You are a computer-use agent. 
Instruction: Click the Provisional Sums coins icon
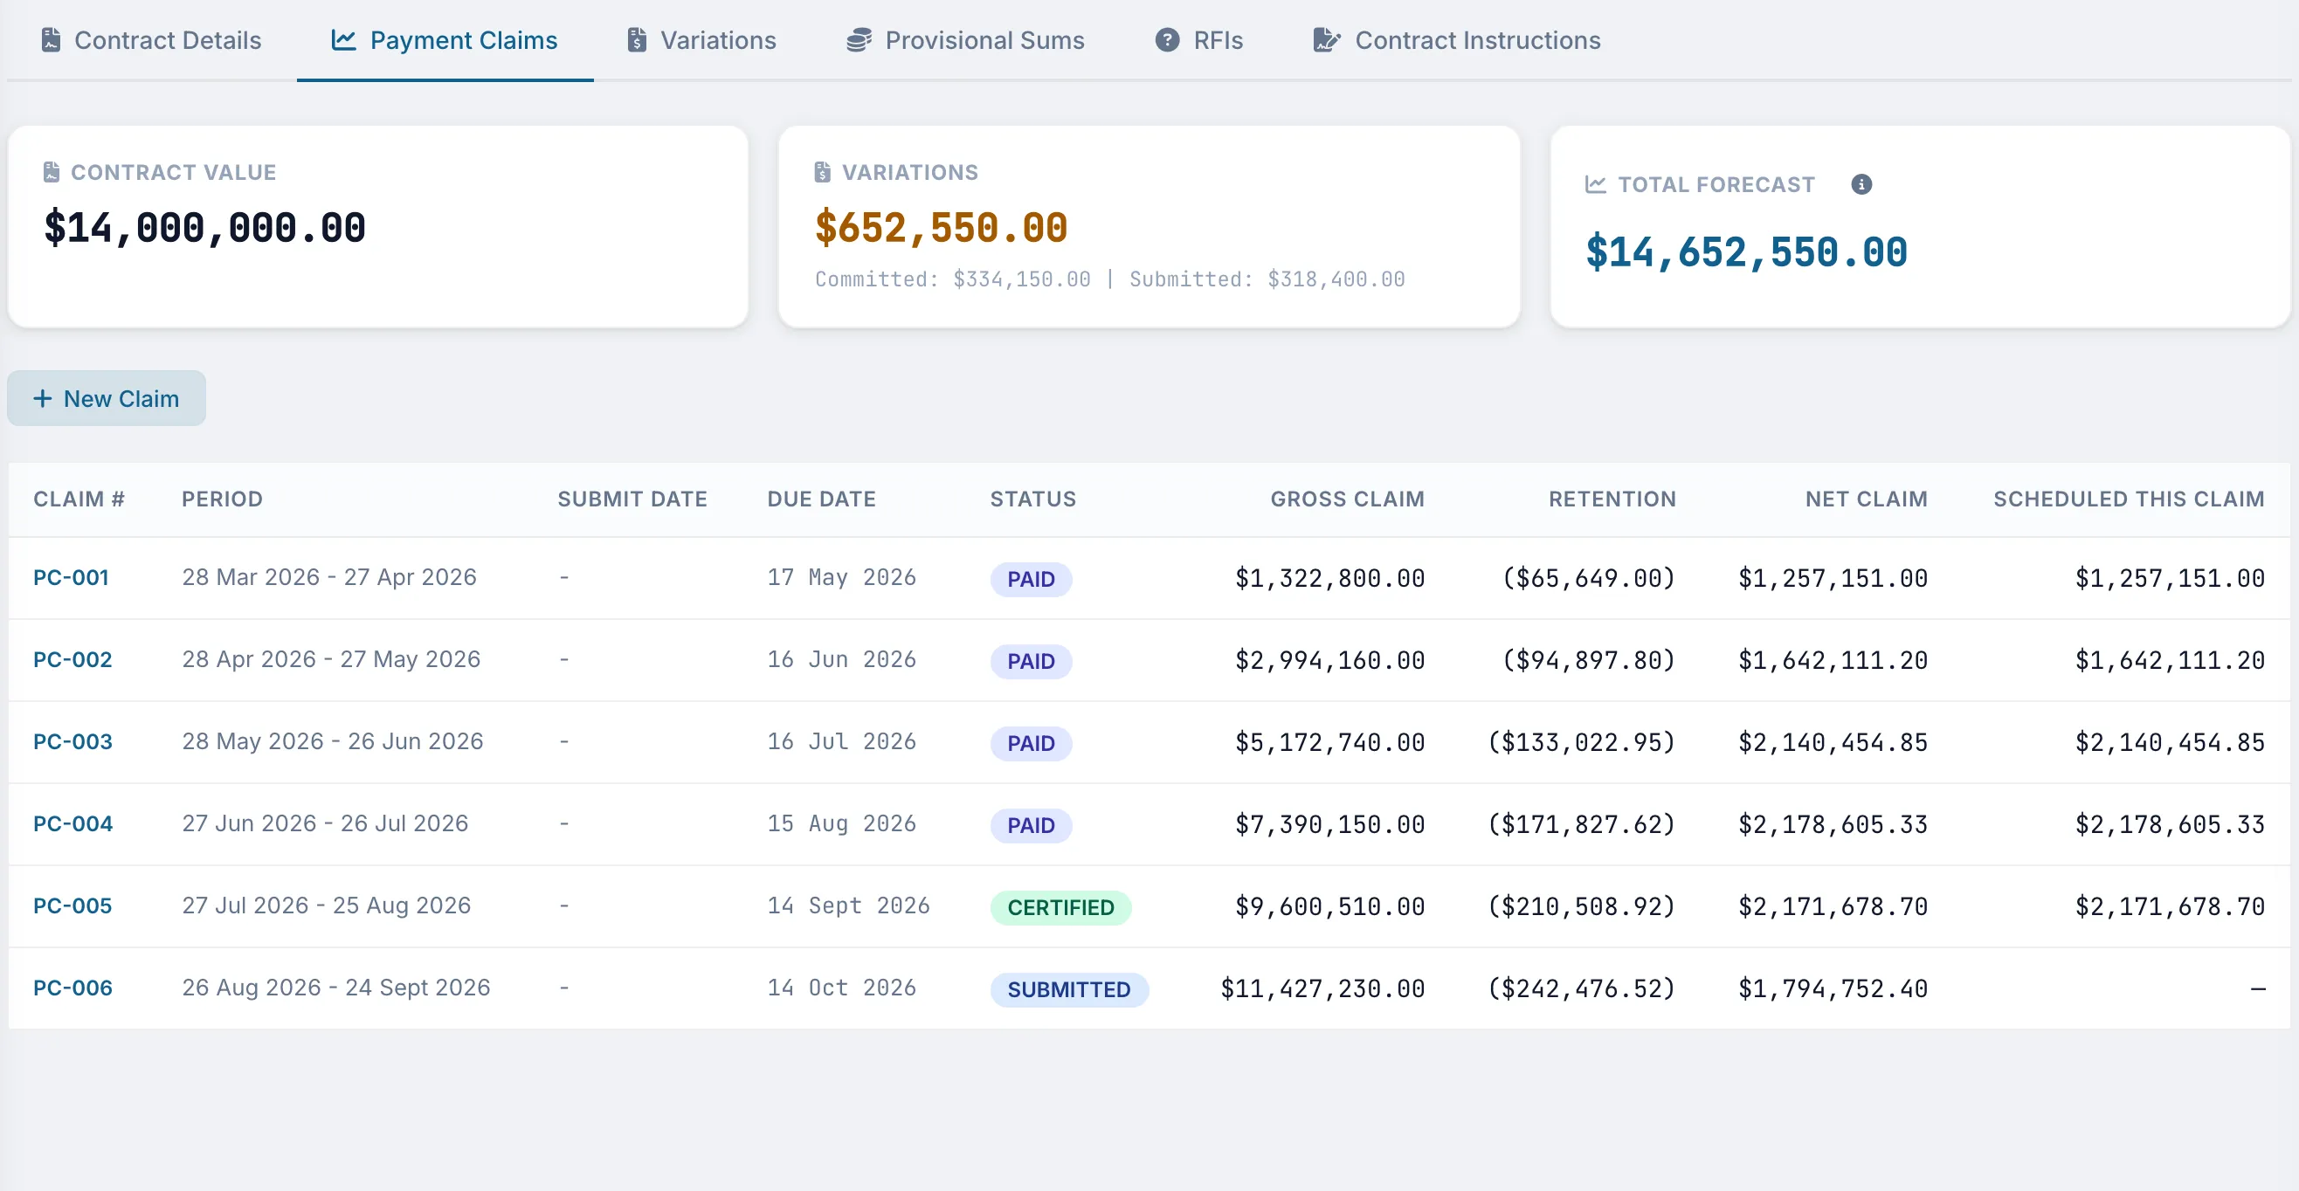pos(859,40)
